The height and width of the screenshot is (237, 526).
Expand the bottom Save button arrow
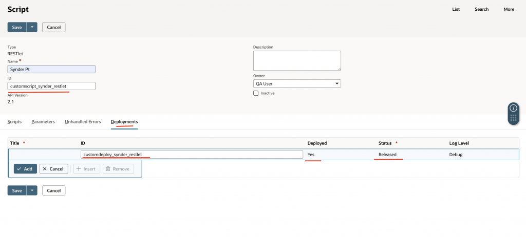tap(32, 190)
